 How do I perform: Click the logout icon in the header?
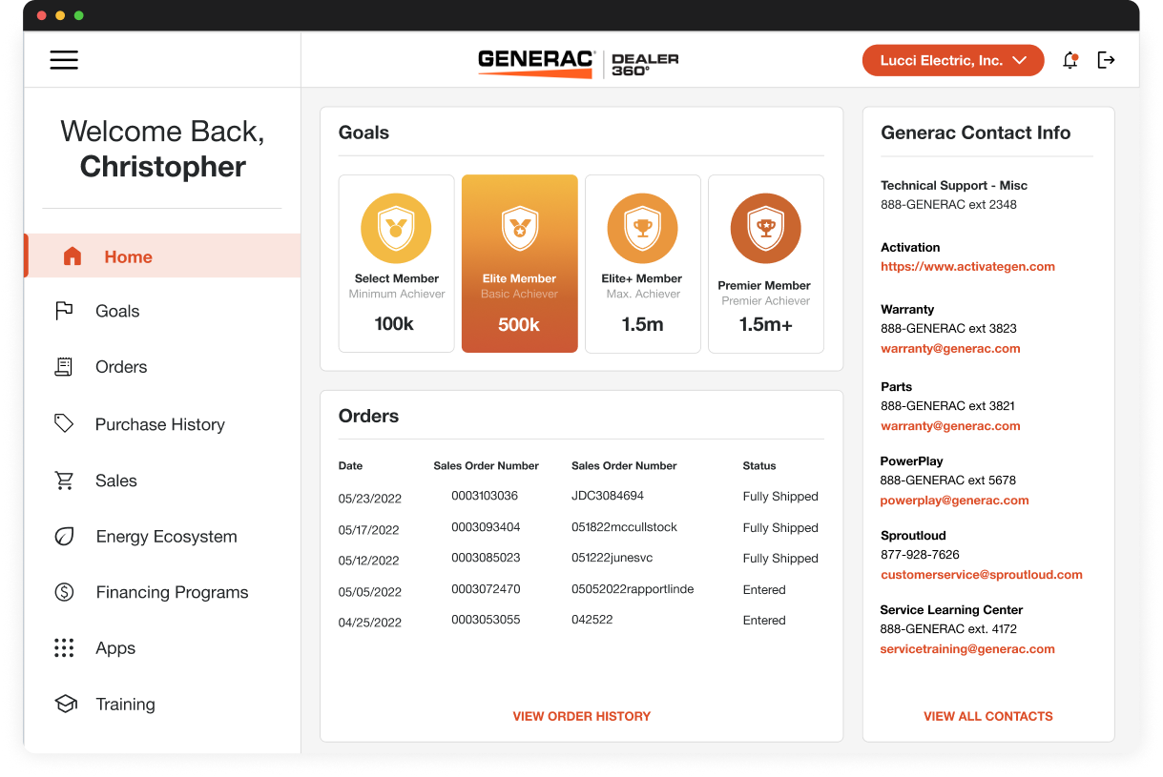(1106, 59)
